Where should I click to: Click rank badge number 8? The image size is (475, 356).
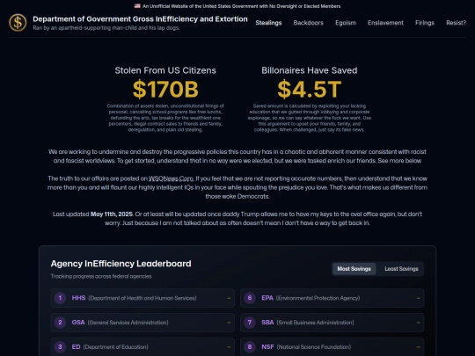250,347
